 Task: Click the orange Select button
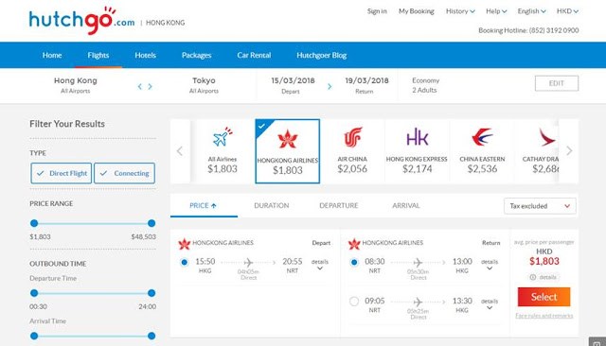pos(544,297)
